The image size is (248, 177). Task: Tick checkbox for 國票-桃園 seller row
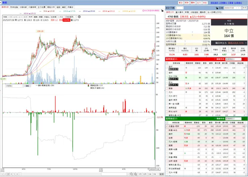click(167, 149)
